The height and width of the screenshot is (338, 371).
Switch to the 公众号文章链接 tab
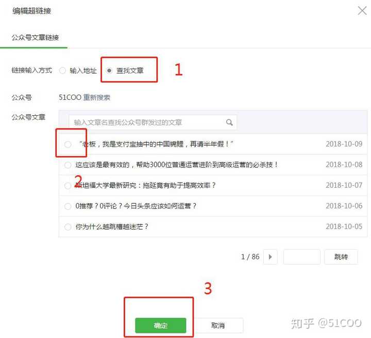(35, 38)
